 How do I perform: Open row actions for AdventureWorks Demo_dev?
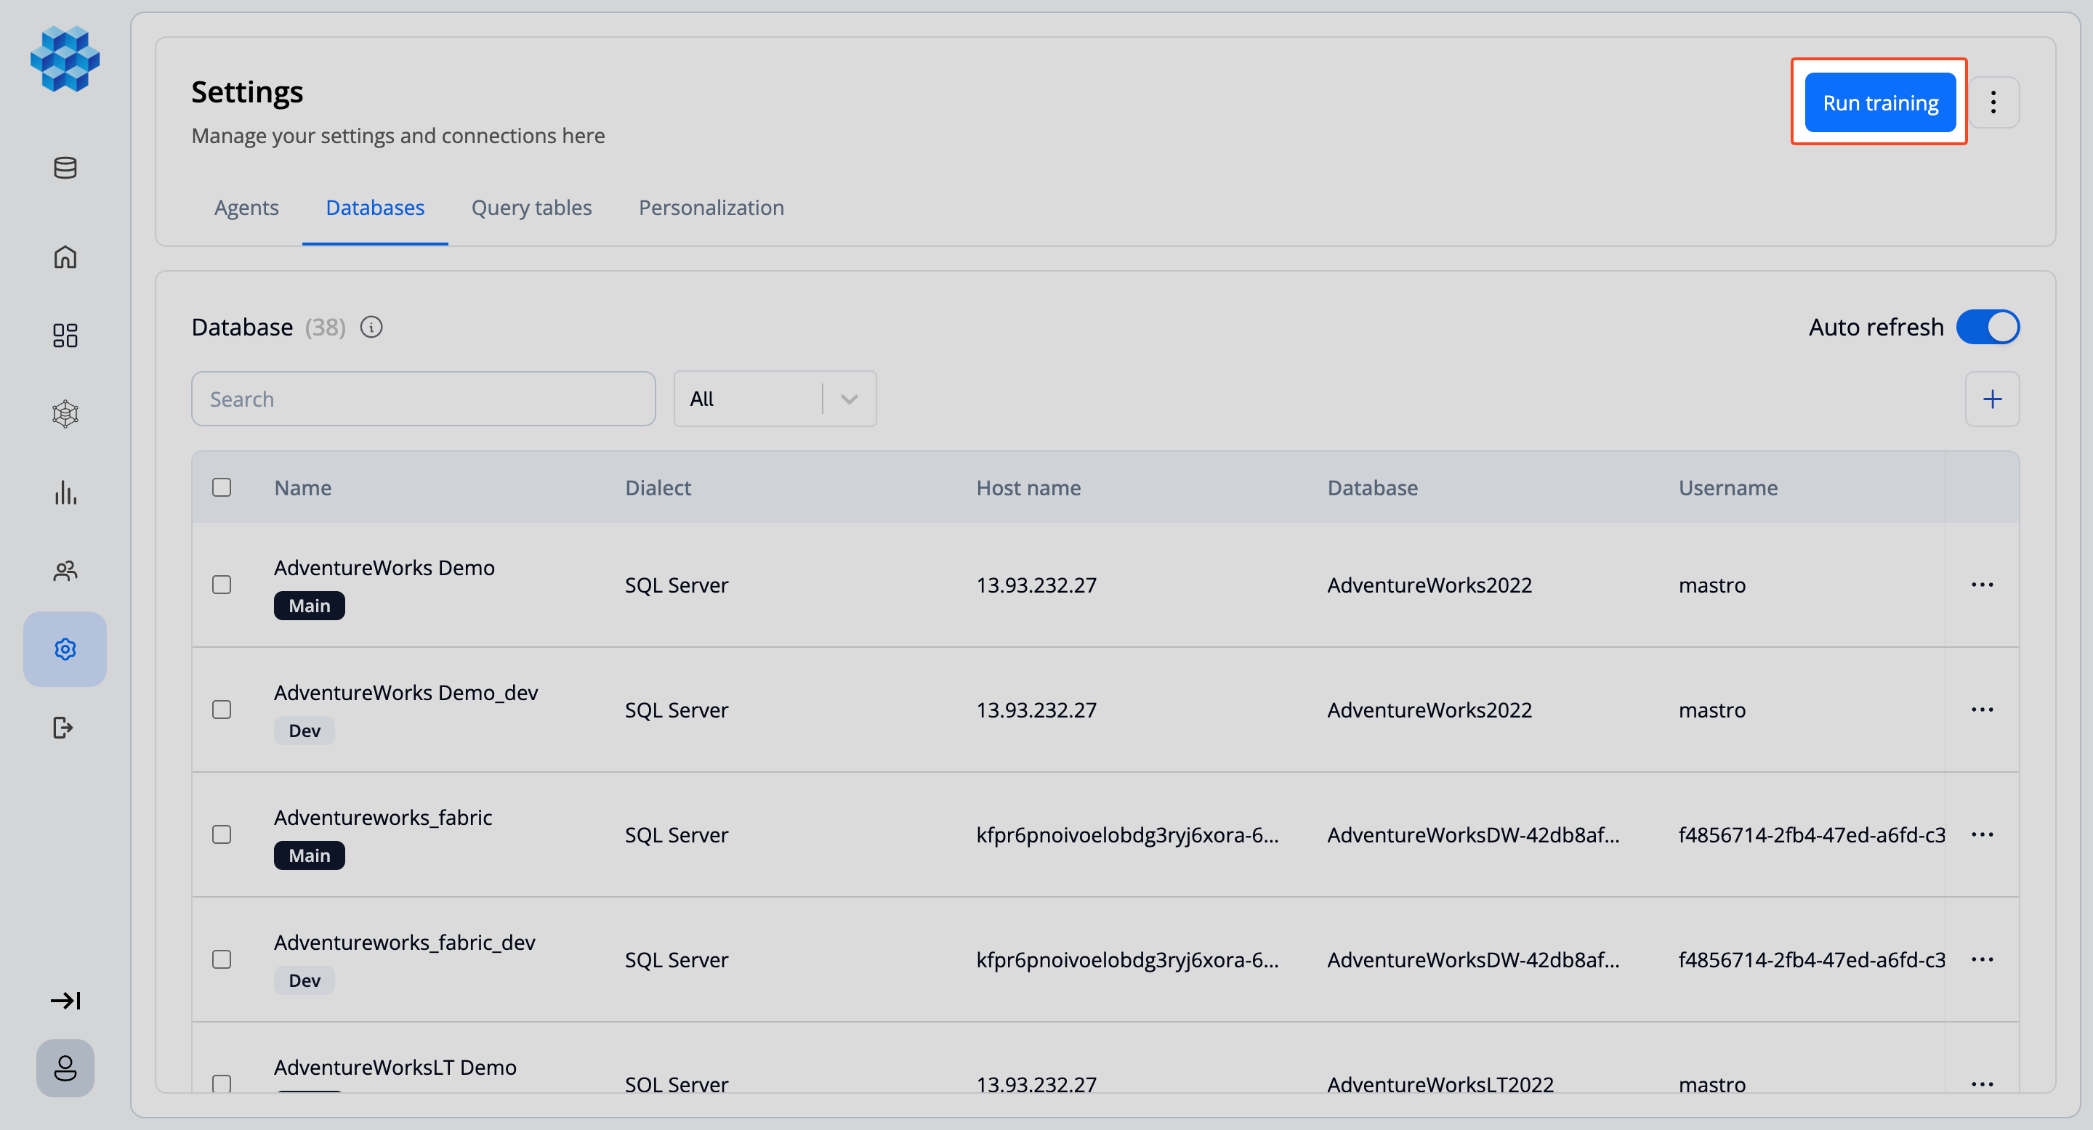[x=1983, y=710]
